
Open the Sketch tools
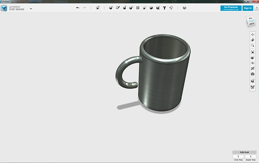point(118,8)
